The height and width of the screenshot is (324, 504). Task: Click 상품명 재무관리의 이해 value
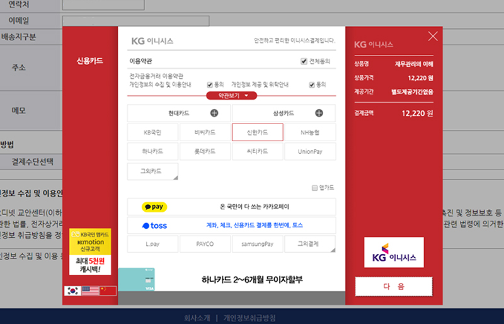(x=414, y=64)
